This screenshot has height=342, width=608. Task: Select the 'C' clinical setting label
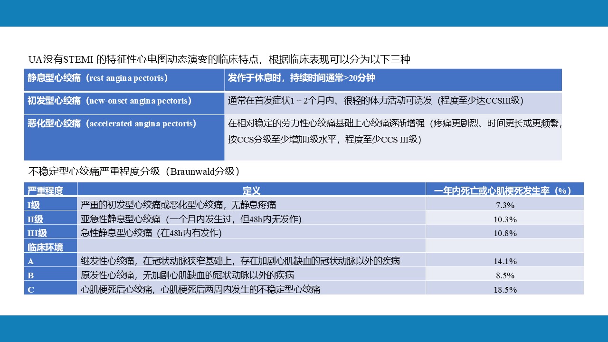51,287
